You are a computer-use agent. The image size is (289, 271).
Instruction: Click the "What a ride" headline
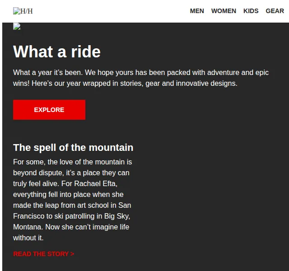(57, 51)
